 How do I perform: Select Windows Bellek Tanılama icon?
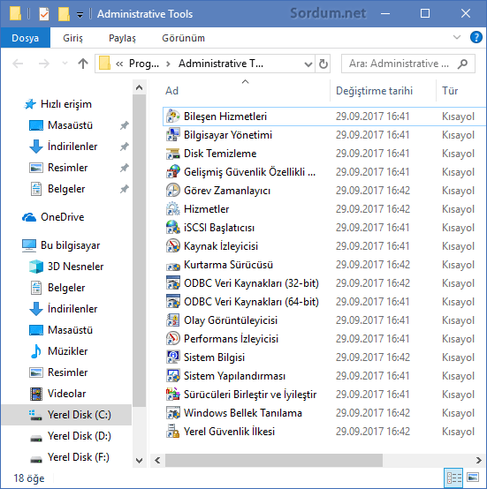172,413
